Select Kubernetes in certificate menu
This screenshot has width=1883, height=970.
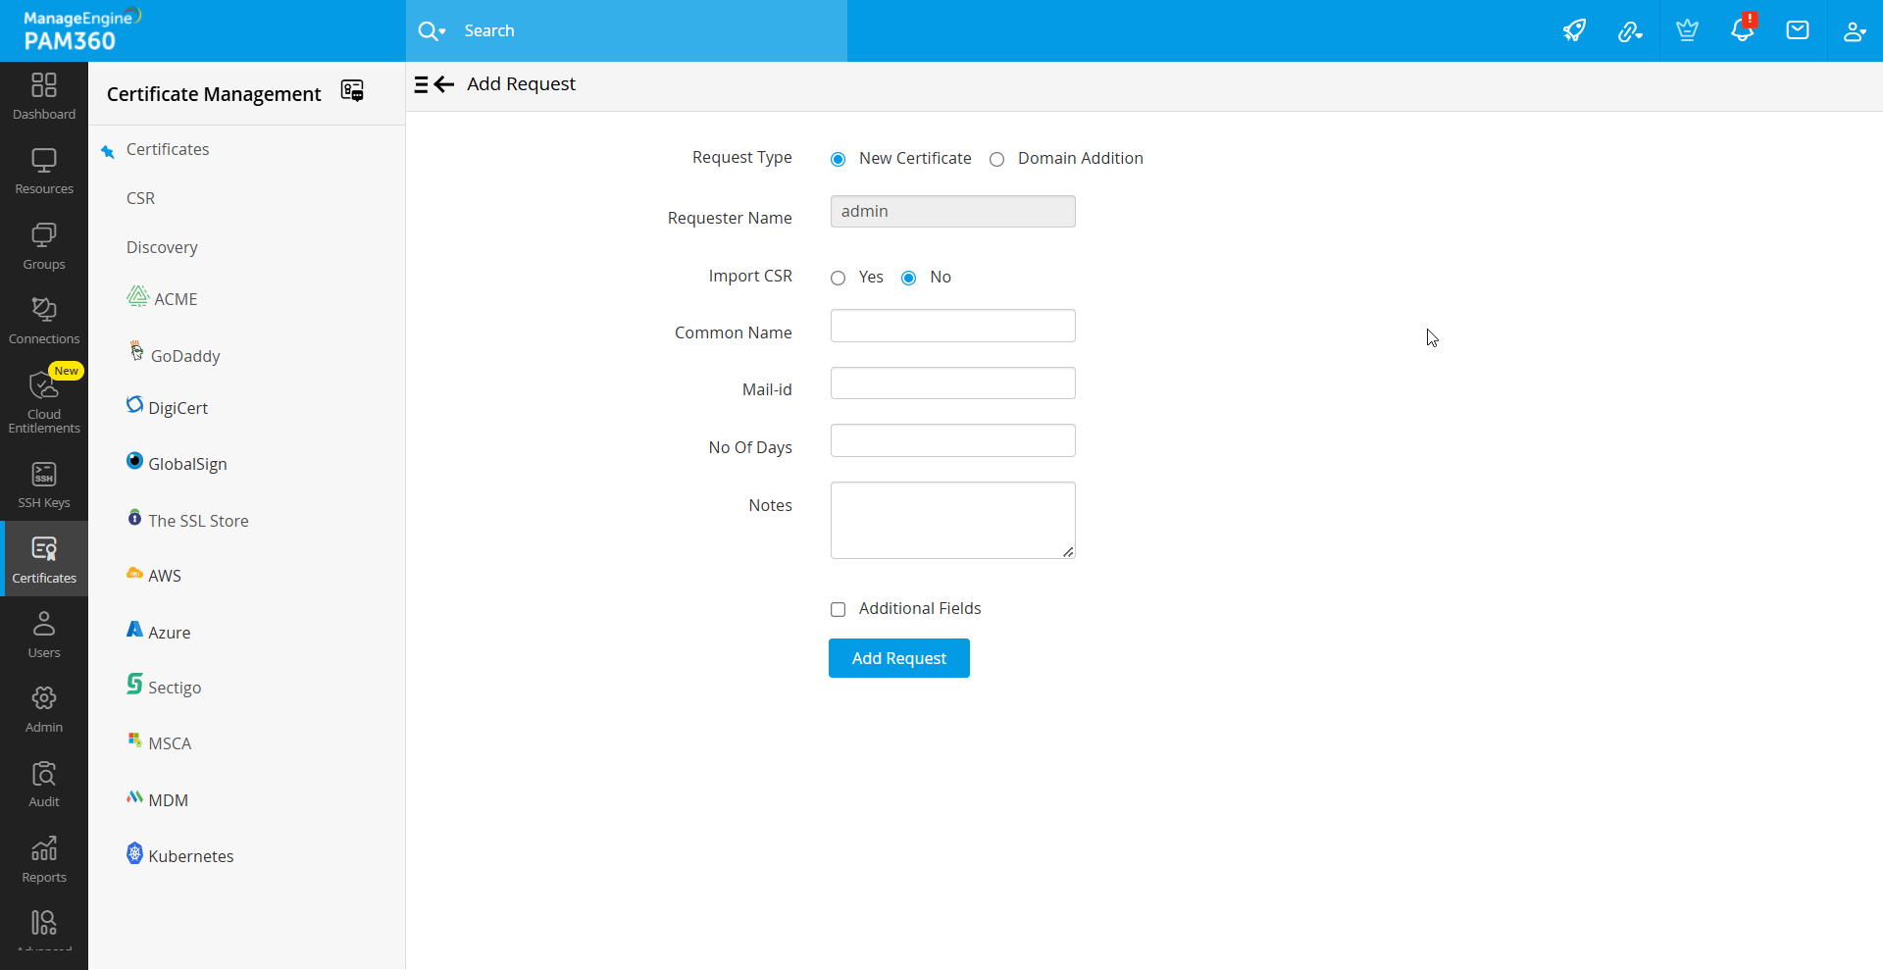click(x=190, y=856)
